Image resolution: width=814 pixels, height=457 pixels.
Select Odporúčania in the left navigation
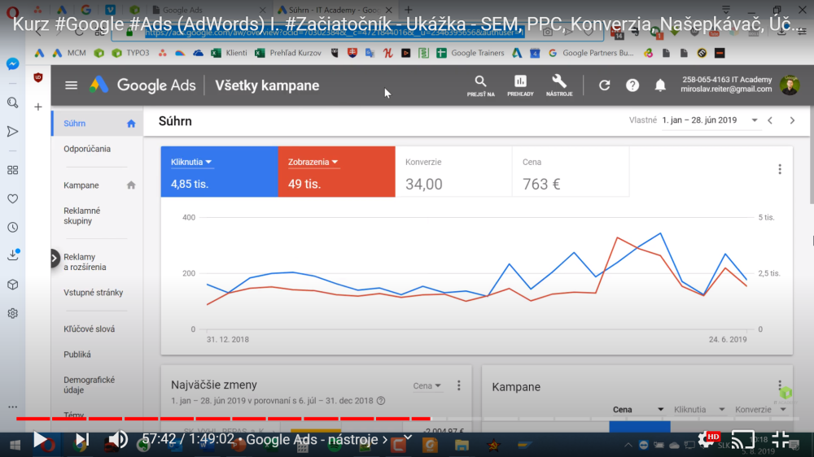click(x=87, y=149)
